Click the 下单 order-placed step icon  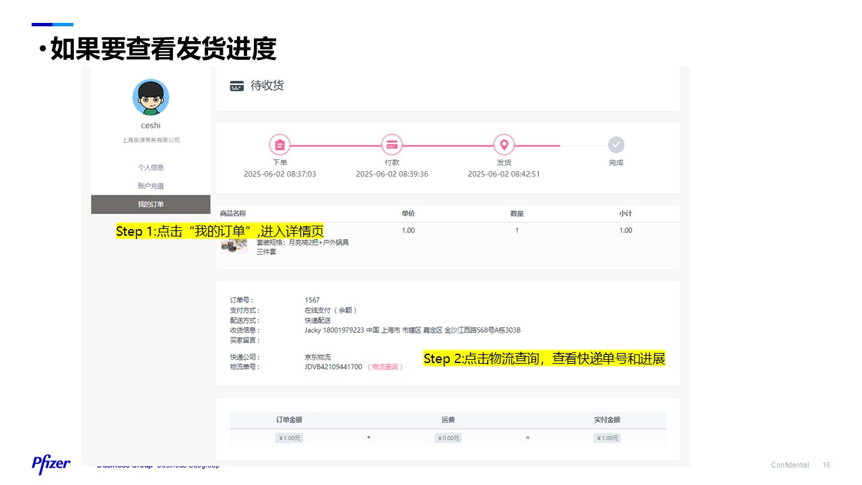(279, 145)
